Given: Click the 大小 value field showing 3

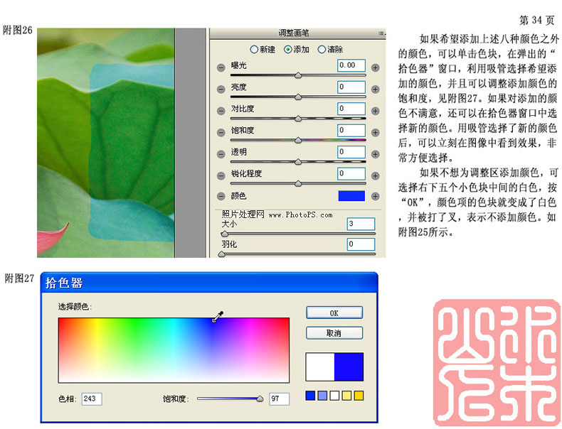Looking at the screenshot, I should [x=361, y=224].
